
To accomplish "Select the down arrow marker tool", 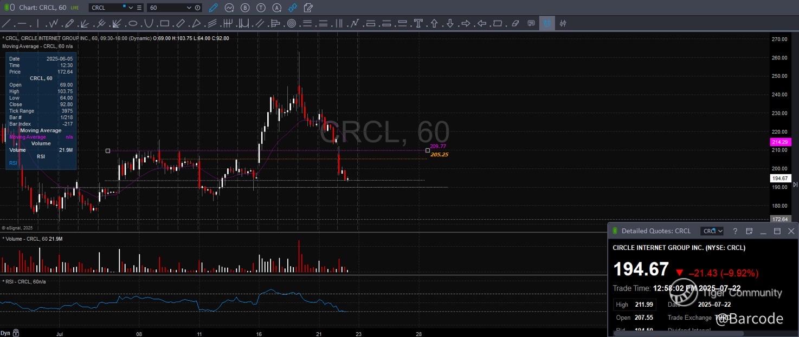I will pos(450,23).
